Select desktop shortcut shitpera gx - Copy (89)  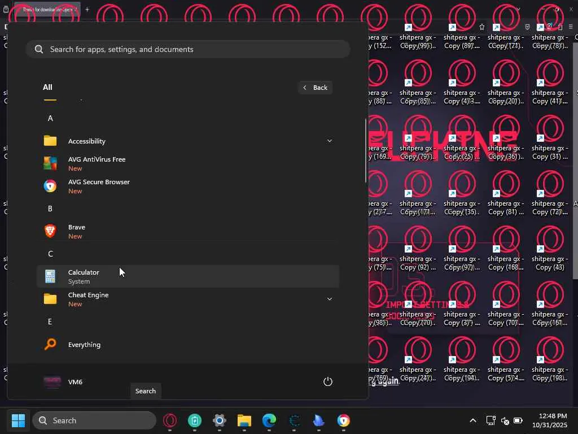pos(462,28)
